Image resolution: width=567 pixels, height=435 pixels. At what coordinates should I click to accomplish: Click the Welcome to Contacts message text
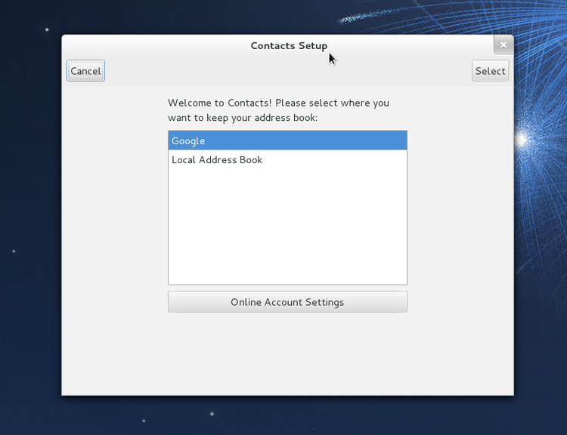tap(278, 103)
